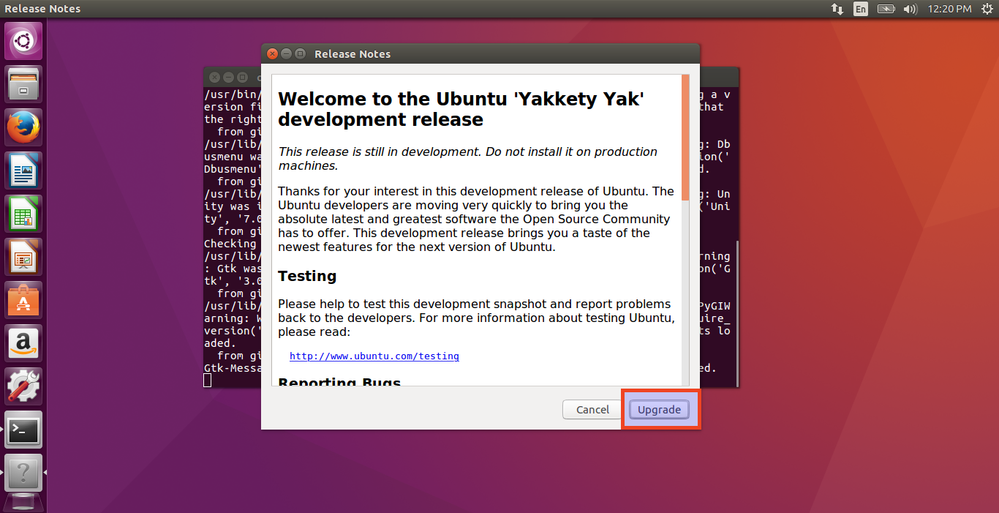Launch LibreOffice Impress presentations
Image resolution: width=999 pixels, height=513 pixels.
[x=23, y=257]
